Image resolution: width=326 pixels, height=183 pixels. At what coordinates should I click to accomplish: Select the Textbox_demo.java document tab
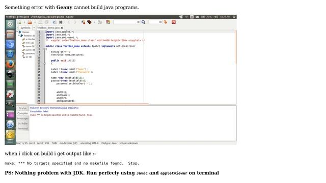point(48,27)
